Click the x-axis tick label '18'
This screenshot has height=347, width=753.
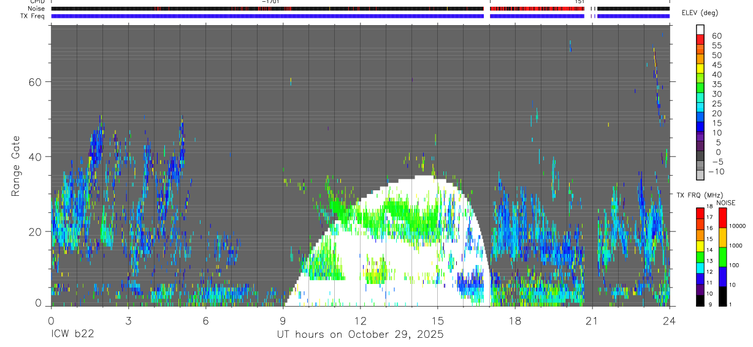pyautogui.click(x=514, y=321)
